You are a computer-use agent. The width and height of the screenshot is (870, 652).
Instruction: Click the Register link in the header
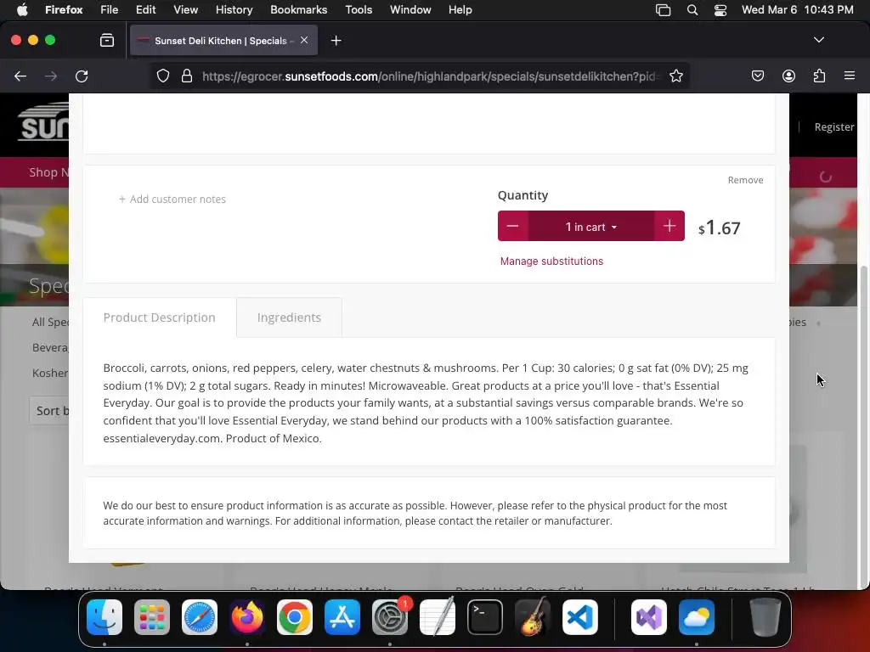tap(834, 127)
